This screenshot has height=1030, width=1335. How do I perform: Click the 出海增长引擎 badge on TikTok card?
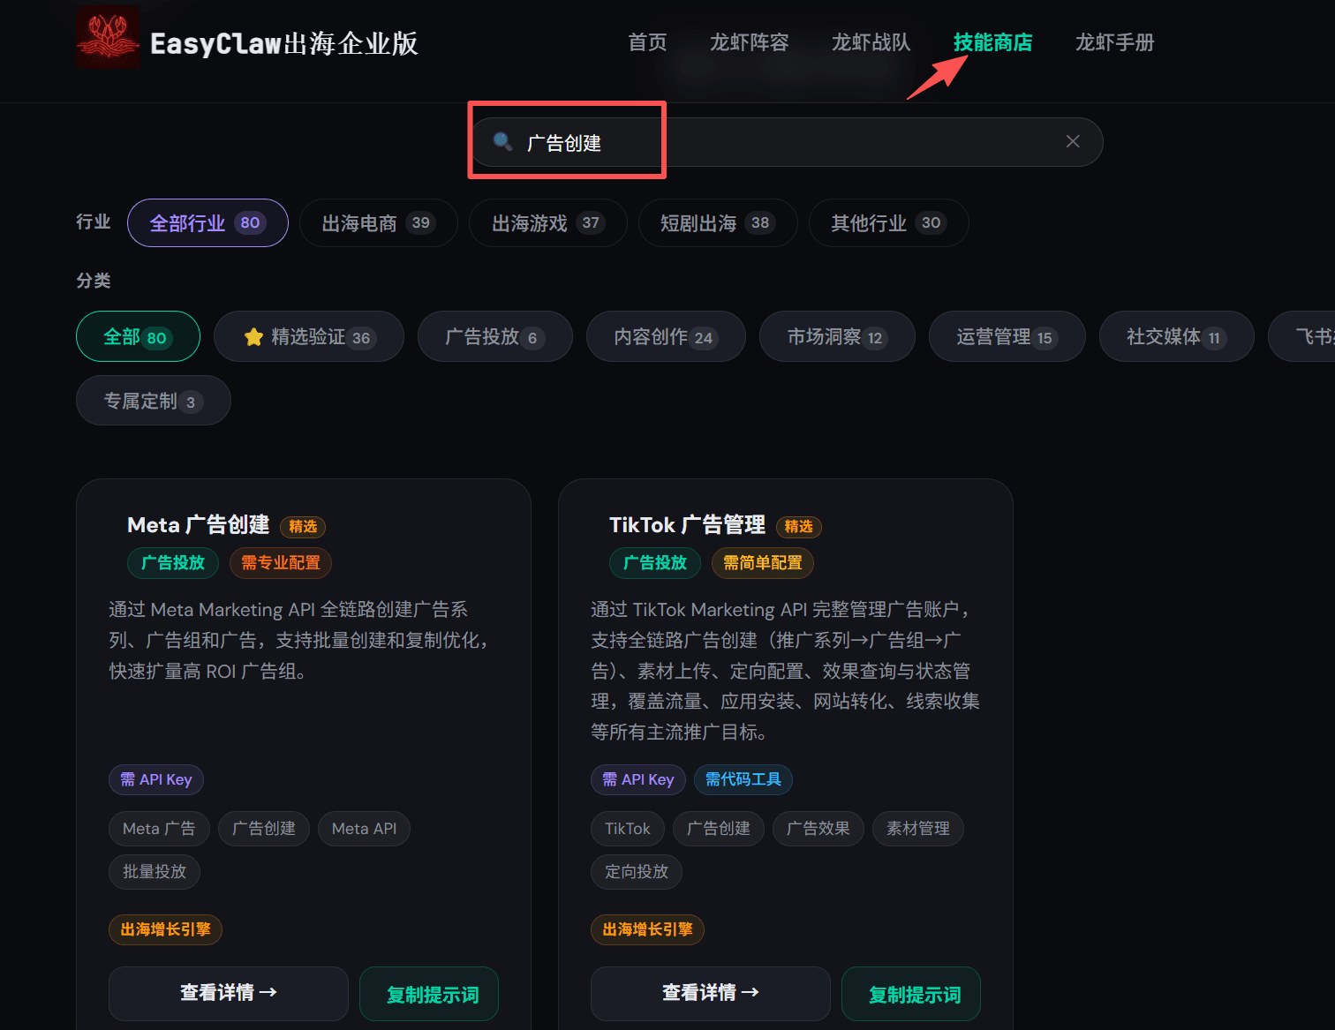point(647,929)
